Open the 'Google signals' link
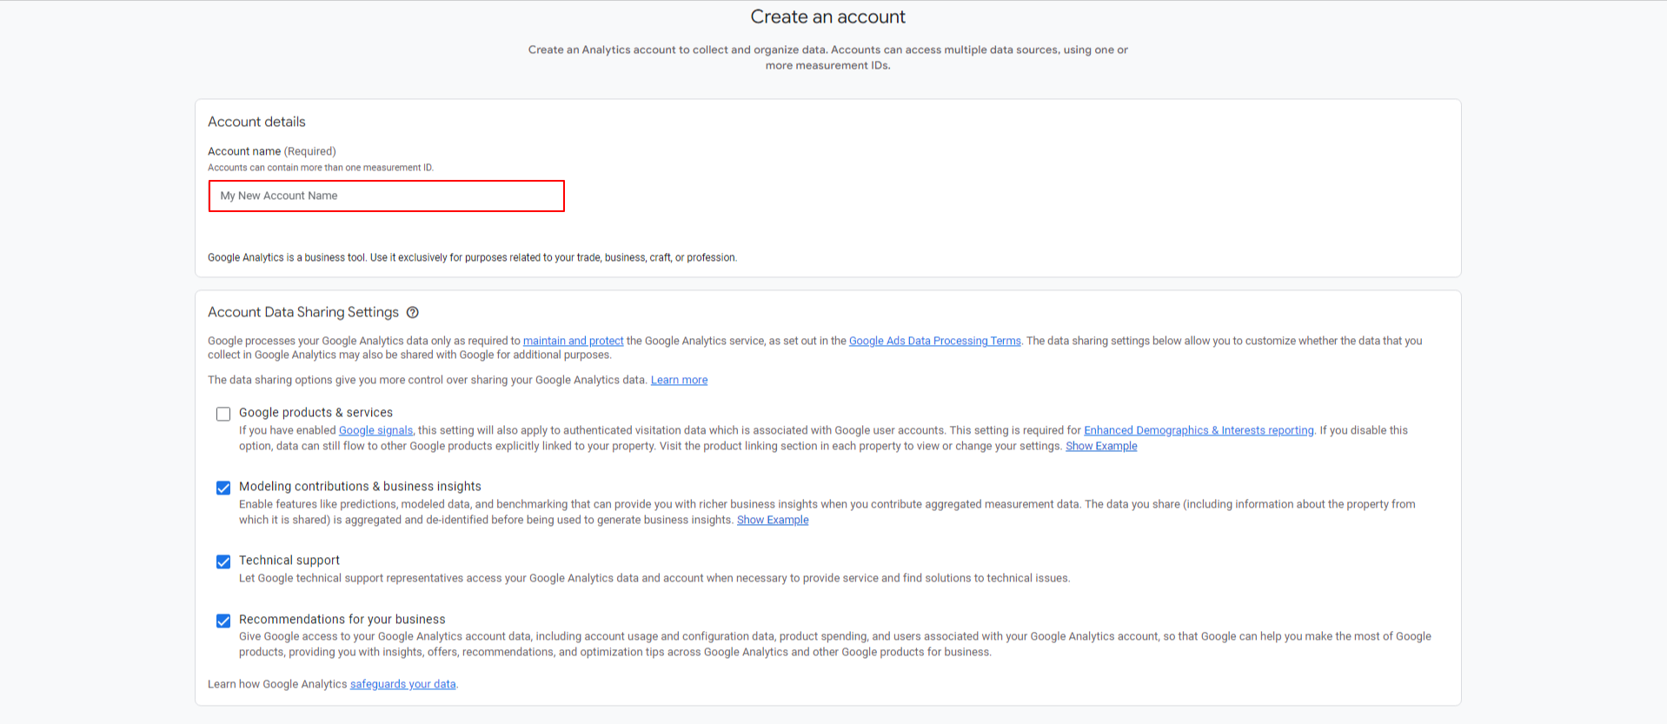Screen dimensions: 1667x724 (375, 430)
